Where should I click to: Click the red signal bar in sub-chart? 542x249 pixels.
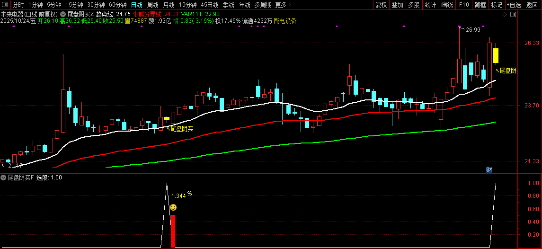tap(173, 231)
